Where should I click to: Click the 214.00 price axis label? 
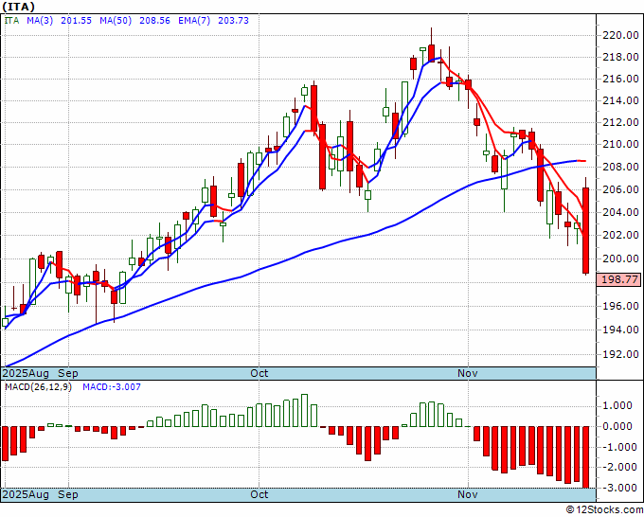click(x=620, y=100)
